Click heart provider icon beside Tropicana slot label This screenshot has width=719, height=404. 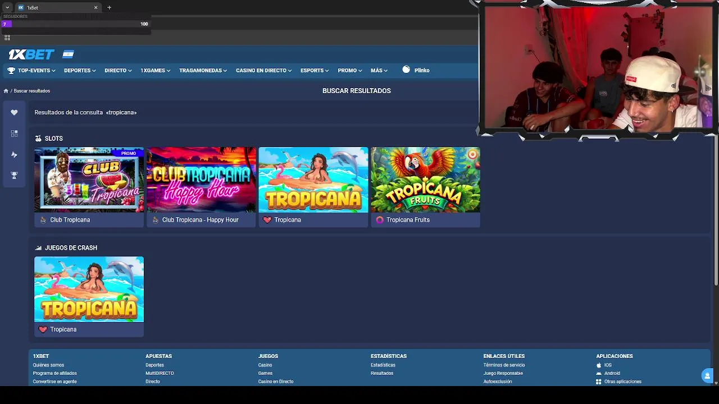267,220
